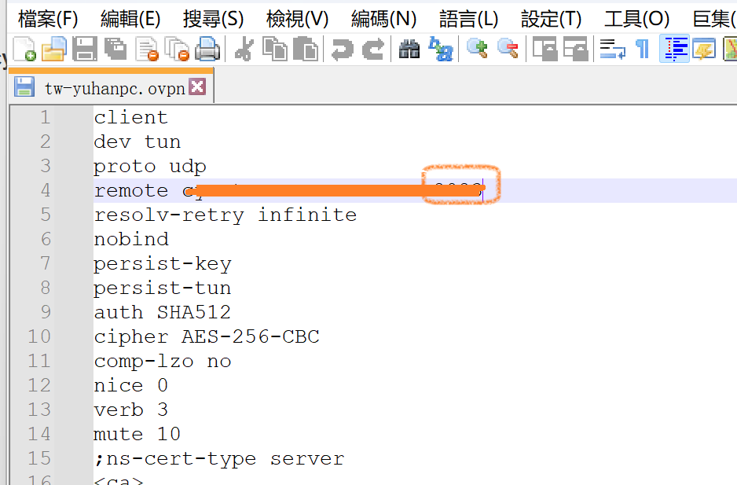
Task: Open the 編碼(N) menu
Action: pos(383,18)
